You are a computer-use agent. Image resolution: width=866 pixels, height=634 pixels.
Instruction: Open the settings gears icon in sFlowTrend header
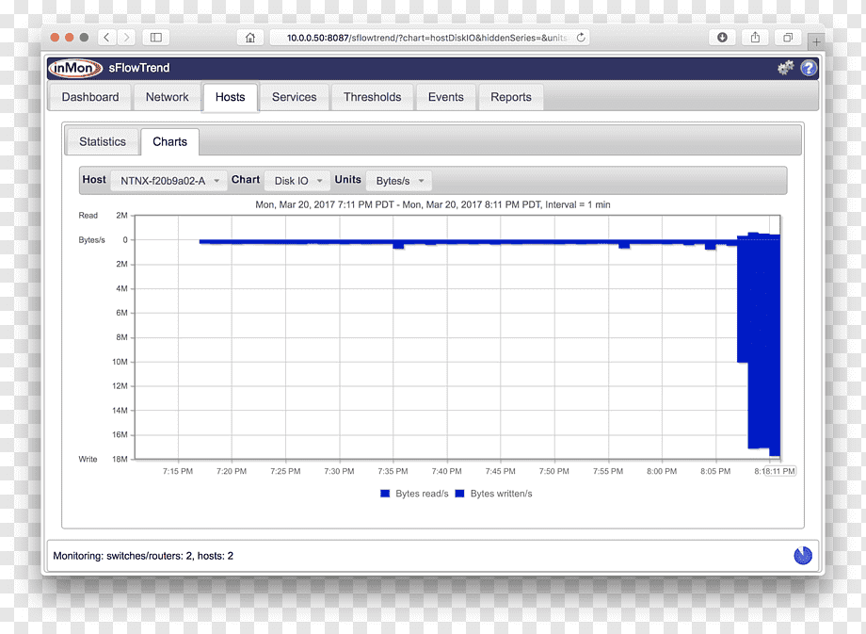[785, 68]
